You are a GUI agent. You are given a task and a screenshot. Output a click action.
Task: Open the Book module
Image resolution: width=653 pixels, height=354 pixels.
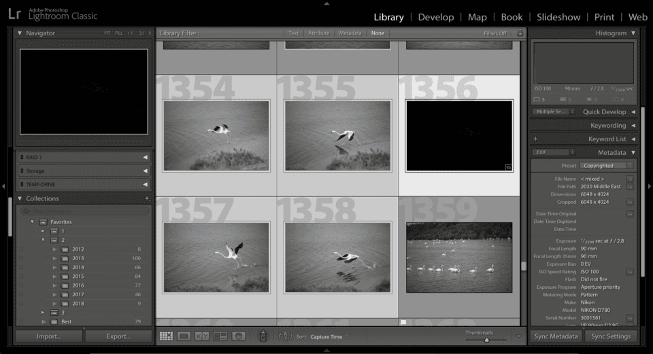(512, 17)
